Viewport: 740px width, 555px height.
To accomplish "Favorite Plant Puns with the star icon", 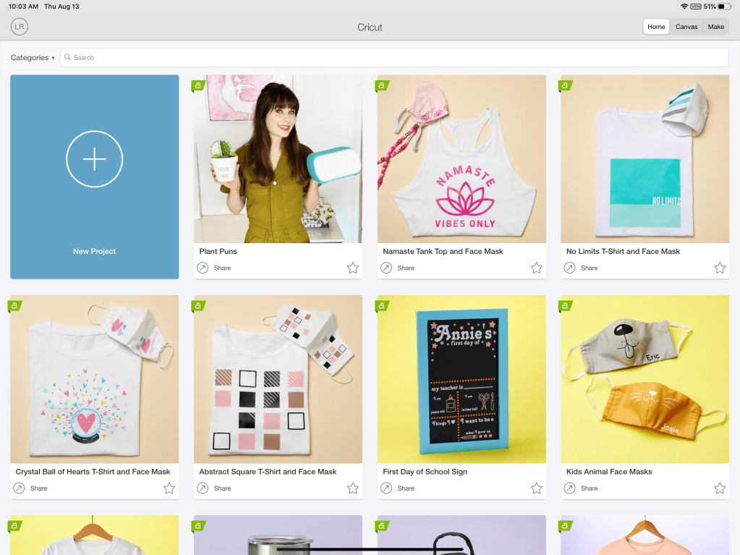I will tap(353, 268).
